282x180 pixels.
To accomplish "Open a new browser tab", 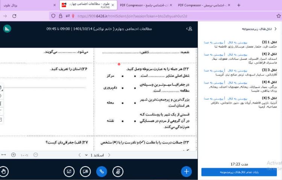I will tap(239, 5).
